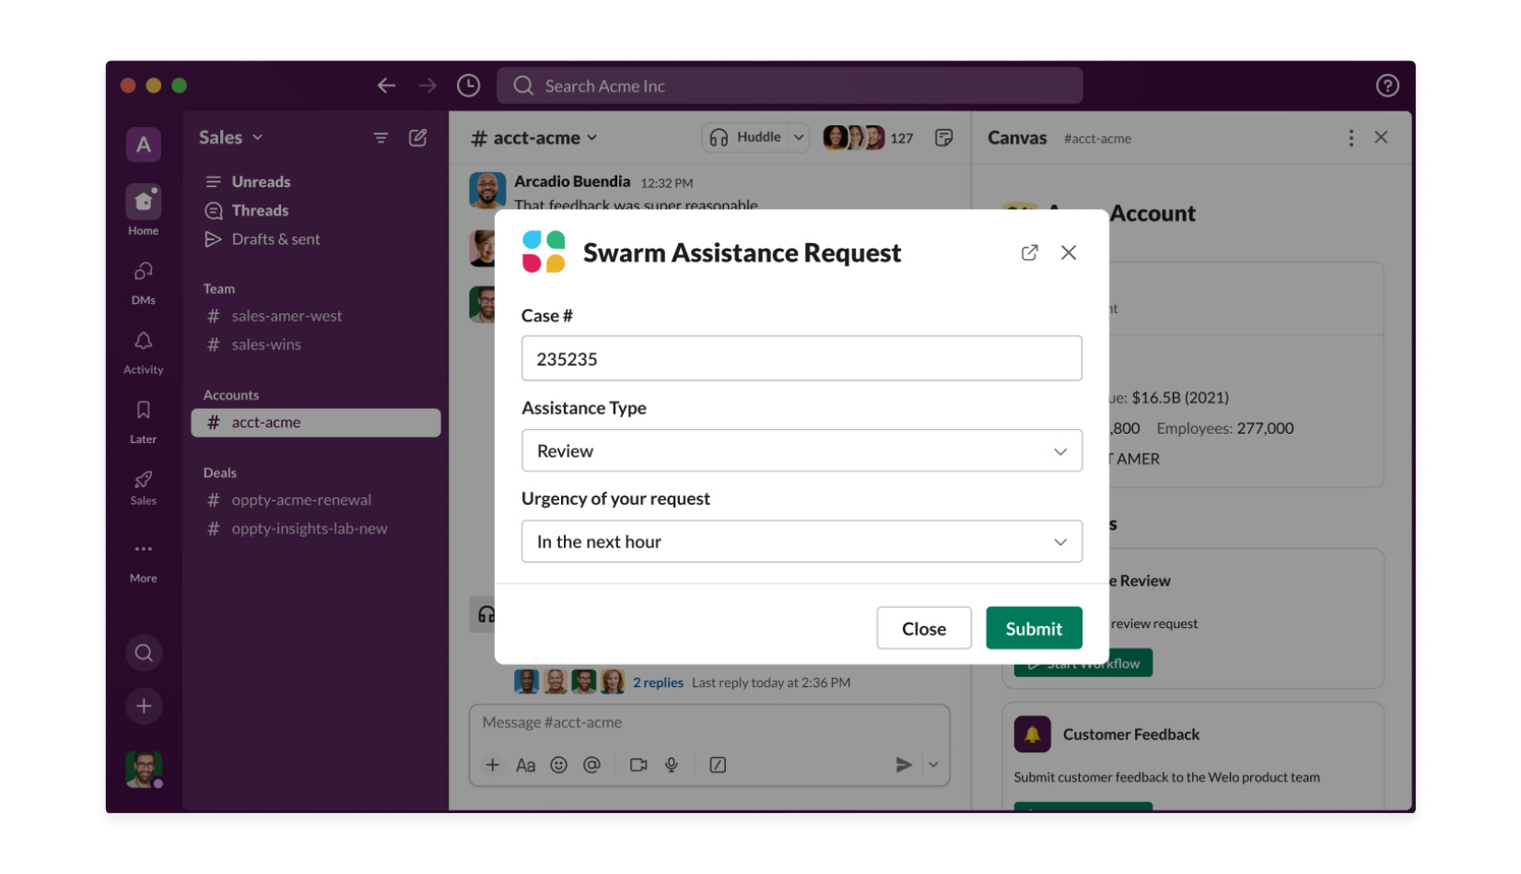Screen dimensions: 1521x874
Task: Go forward with the right arrow
Action: coord(427,86)
